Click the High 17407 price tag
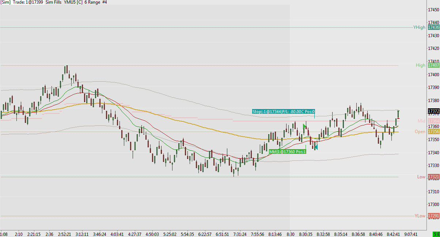 pos(433,65)
